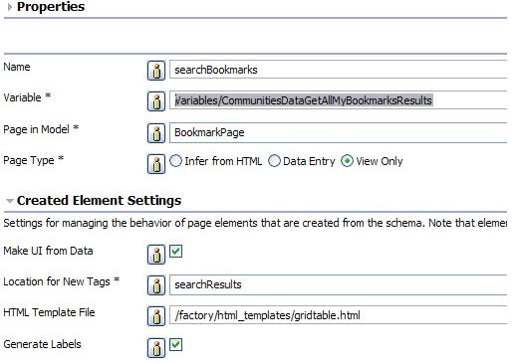
Task: Click into the Name field containing searchBookmarks
Action: pos(339,70)
